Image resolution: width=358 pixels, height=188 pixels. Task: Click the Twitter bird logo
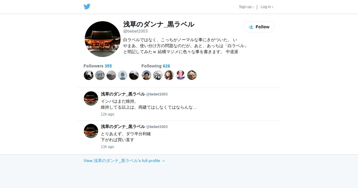point(87,7)
